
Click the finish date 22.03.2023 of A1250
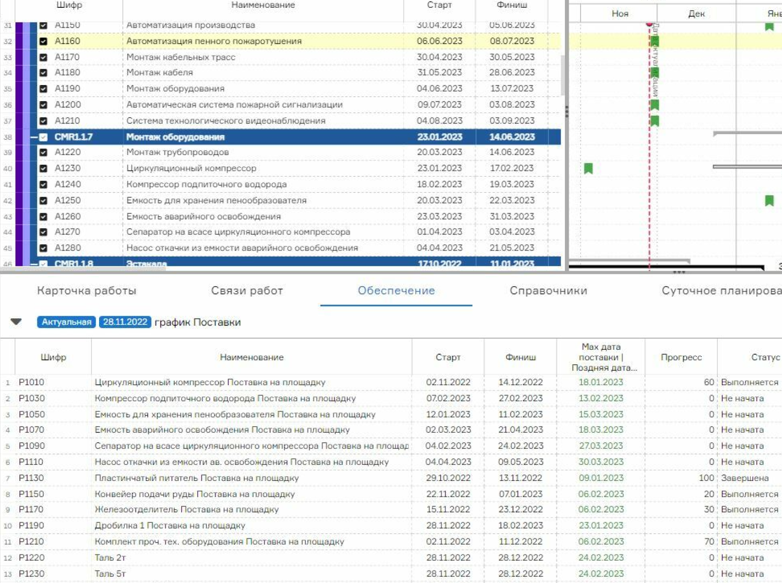[512, 201]
